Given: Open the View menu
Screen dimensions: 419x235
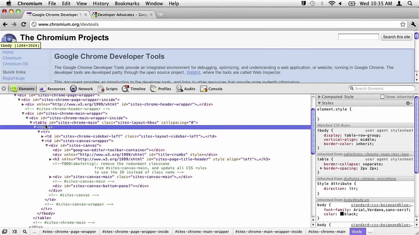Looking at the screenshot, I should pyautogui.click(x=82, y=4).
